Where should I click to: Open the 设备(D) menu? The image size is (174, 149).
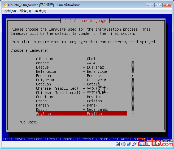tap(25, 11)
